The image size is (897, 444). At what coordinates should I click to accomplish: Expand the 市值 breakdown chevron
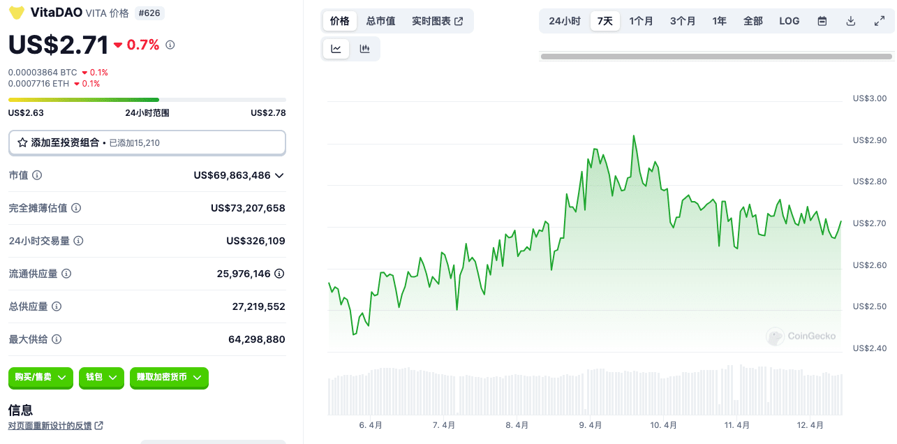coord(279,175)
